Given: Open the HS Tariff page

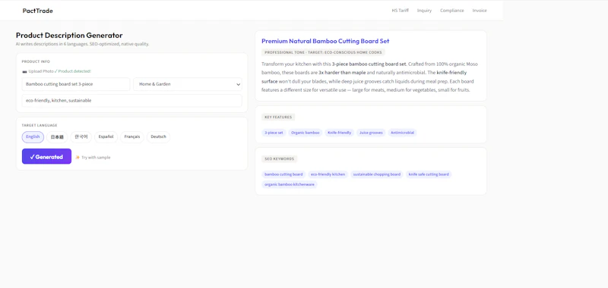Looking at the screenshot, I should coord(401,11).
